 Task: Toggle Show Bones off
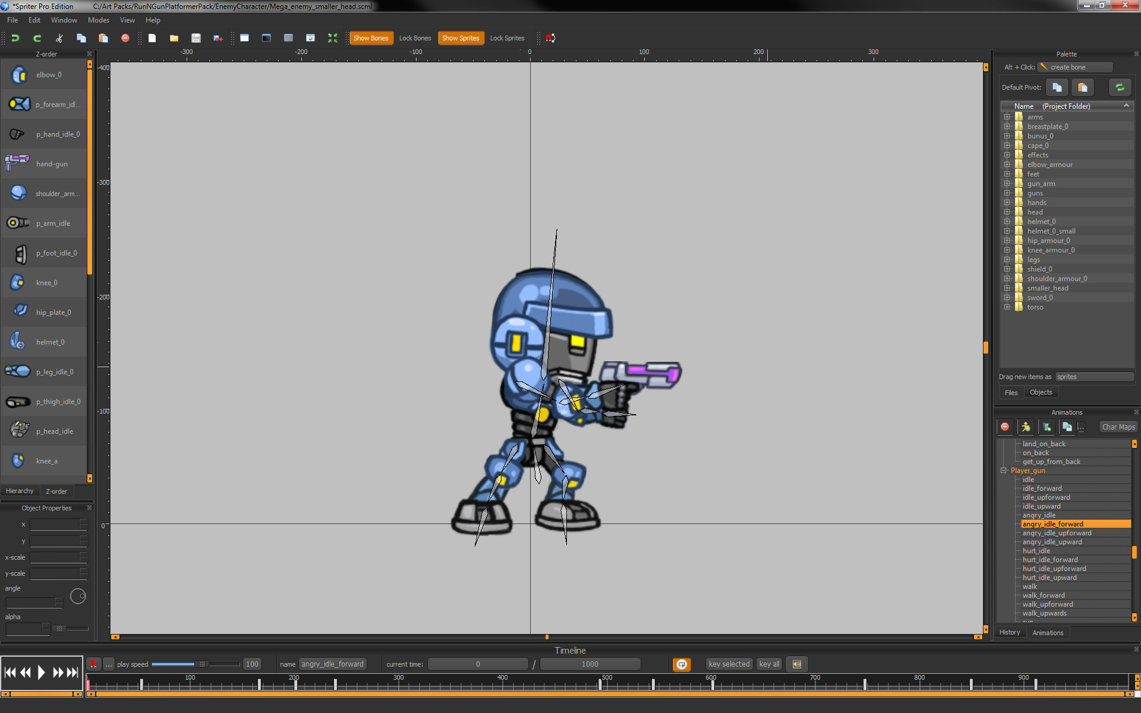371,37
